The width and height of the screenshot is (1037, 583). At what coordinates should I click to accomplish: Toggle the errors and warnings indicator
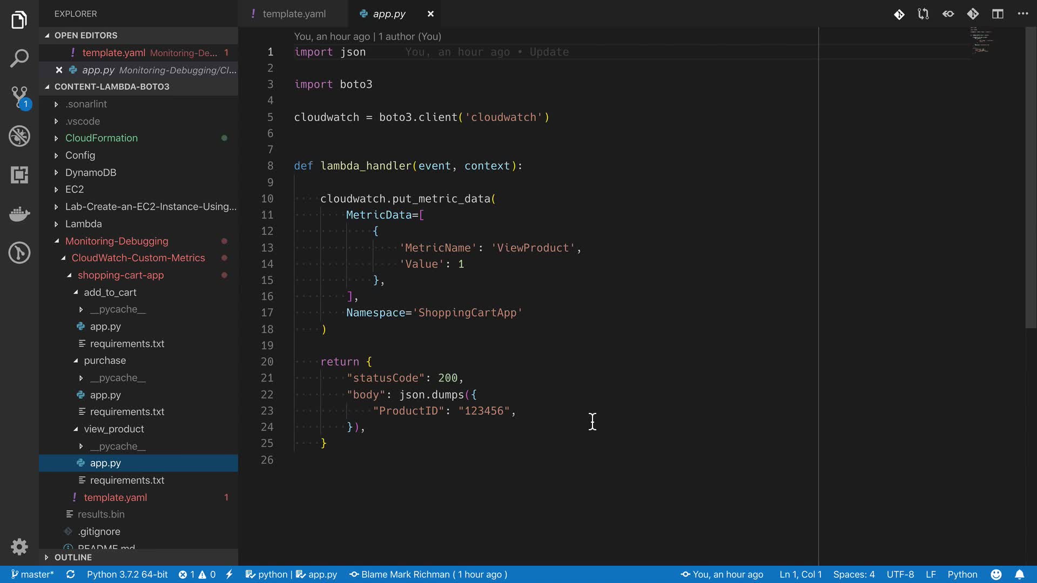[197, 574]
